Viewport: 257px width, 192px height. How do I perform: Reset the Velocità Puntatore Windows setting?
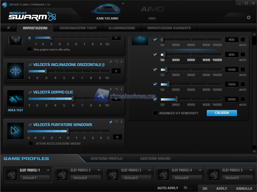(116, 122)
